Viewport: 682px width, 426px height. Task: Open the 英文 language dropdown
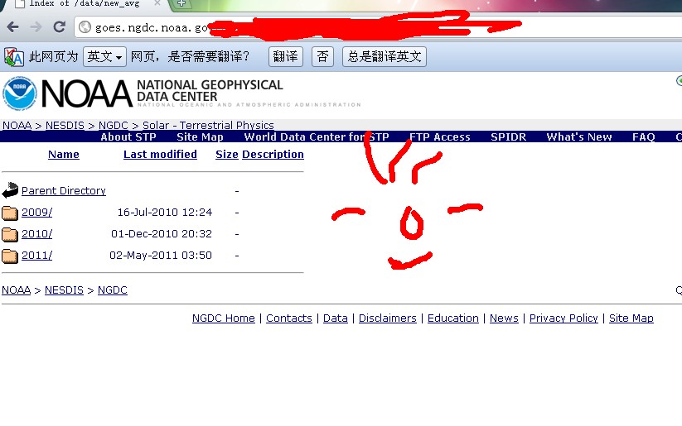(x=104, y=56)
